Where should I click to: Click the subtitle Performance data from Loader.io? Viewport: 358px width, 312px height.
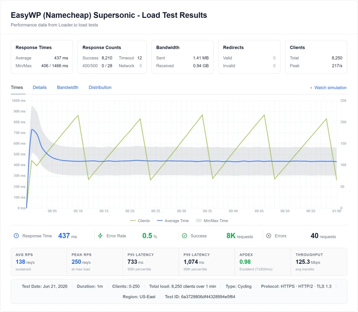pos(54,25)
